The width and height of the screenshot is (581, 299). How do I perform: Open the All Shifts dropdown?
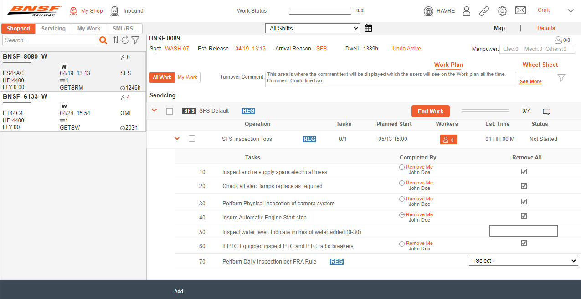[313, 28]
